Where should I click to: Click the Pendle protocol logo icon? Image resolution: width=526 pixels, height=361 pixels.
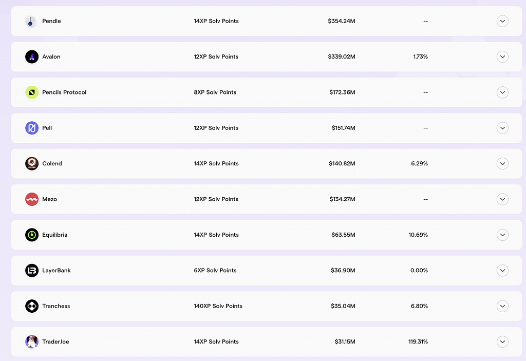(32, 21)
